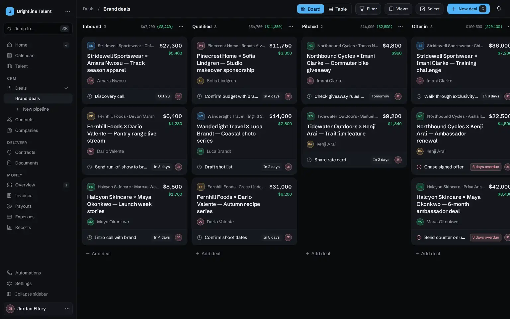Image resolution: width=510 pixels, height=319 pixels.
Task: Go to Home in sidebar
Action: (x=38, y=45)
